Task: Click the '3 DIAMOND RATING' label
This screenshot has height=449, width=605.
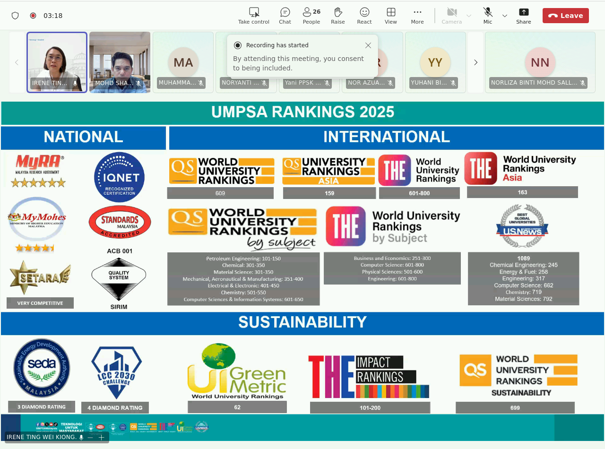Action: [x=42, y=407]
